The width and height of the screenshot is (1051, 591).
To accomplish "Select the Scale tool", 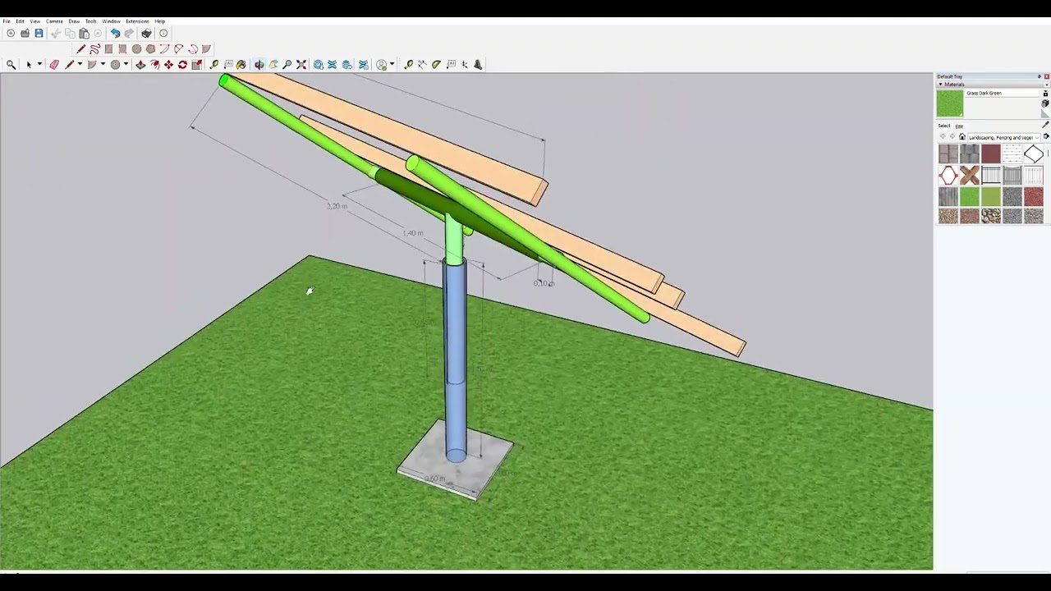I will pos(196,64).
